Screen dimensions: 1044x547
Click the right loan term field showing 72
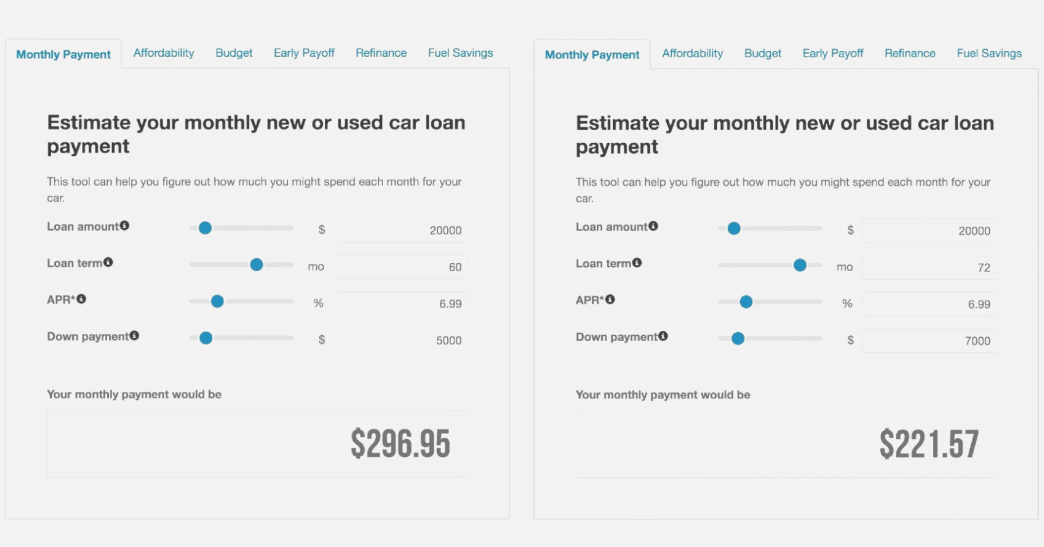pyautogui.click(x=929, y=267)
